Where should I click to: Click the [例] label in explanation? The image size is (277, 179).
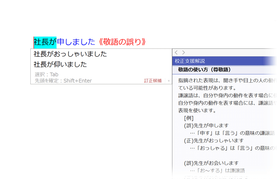click(189, 118)
